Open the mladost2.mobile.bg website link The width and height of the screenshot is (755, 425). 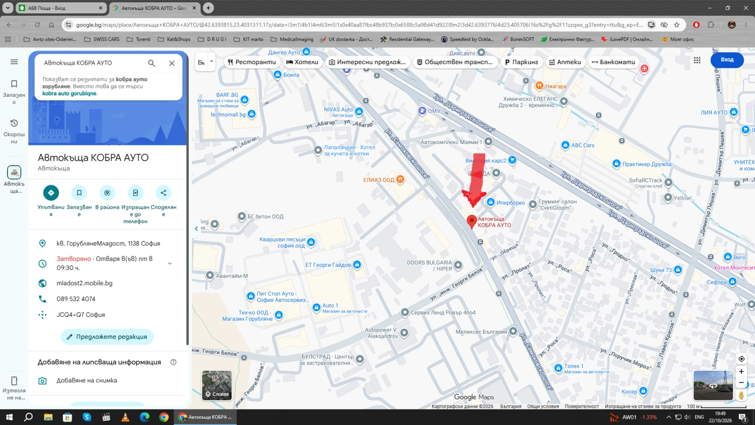(84, 283)
